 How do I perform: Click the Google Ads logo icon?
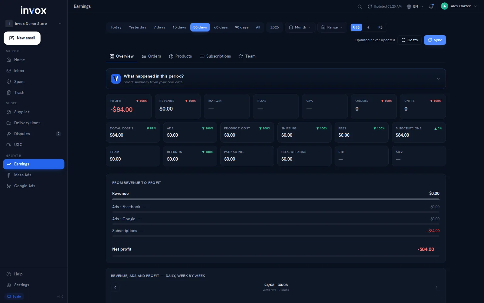[x=9, y=186]
